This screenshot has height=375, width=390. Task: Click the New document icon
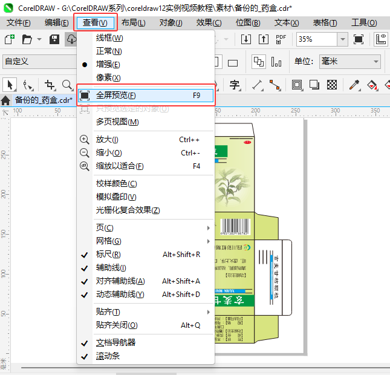[x=10, y=39]
